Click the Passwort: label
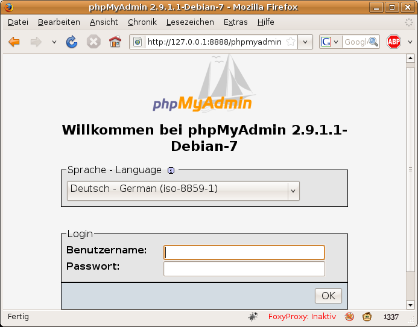This screenshot has width=418, height=327. (x=93, y=267)
